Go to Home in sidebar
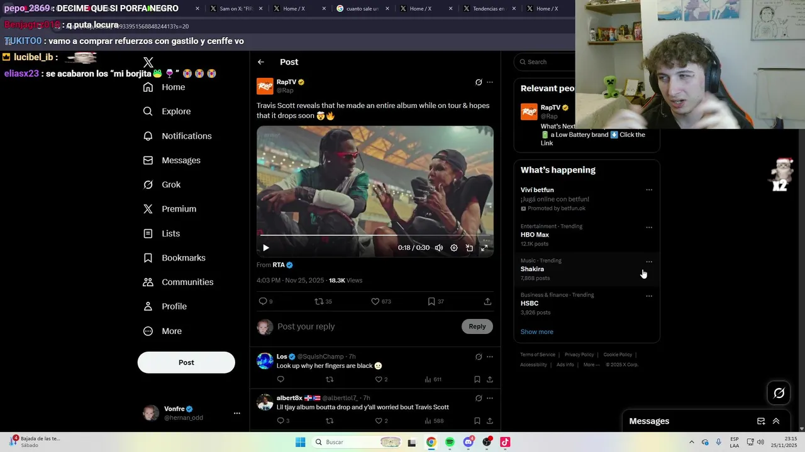 click(x=164, y=87)
